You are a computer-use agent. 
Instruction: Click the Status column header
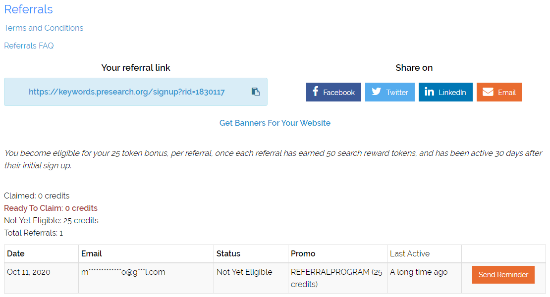pyautogui.click(x=228, y=253)
